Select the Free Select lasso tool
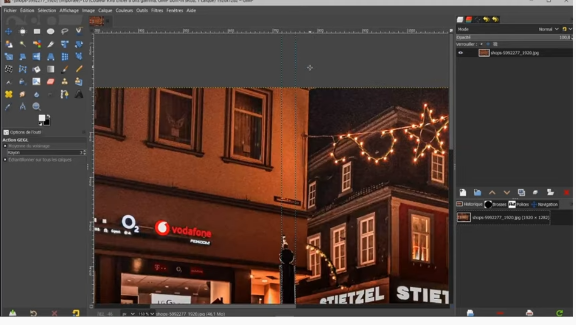The width and height of the screenshot is (576, 325). pos(65,31)
